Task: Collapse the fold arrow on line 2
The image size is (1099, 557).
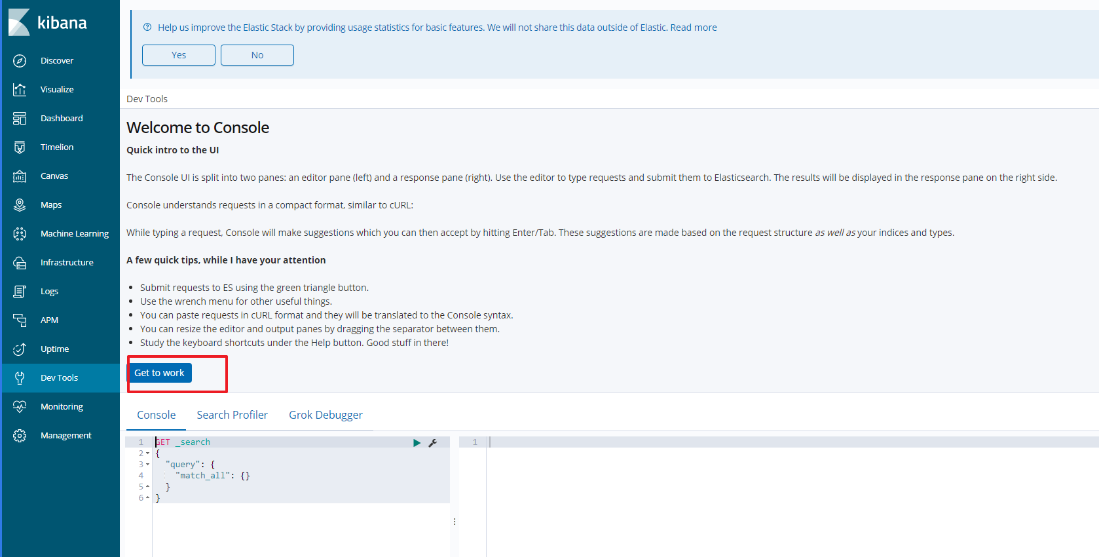Action: 147,453
